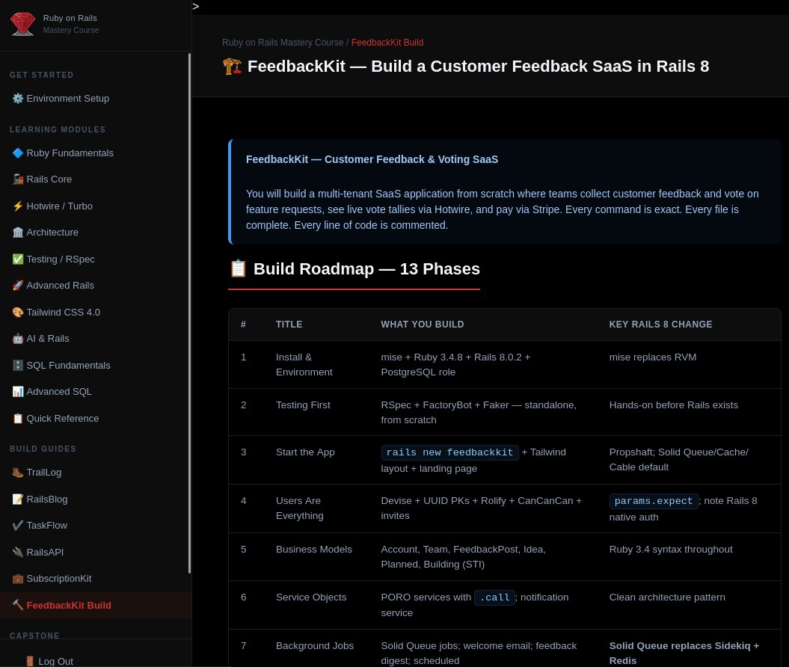Click the lightning bolt icon beside Hotwire / Turbo
789x667 pixels.
pos(18,206)
